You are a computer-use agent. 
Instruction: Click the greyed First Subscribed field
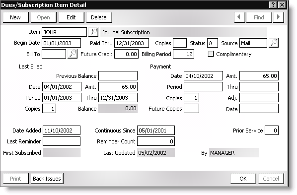click(62, 153)
